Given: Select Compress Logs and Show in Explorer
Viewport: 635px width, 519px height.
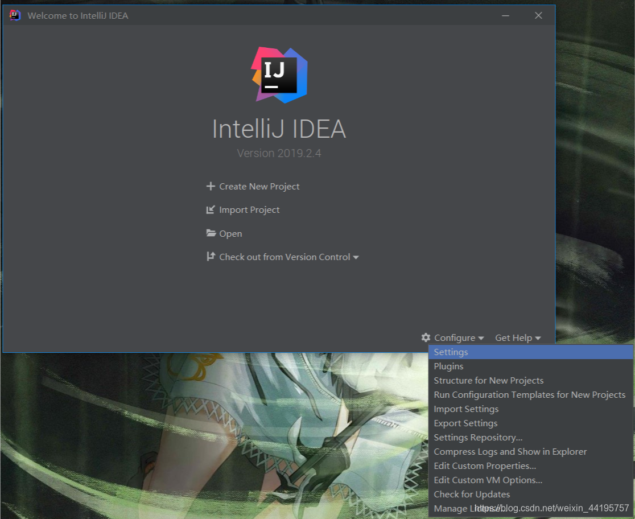Looking at the screenshot, I should point(530,451).
